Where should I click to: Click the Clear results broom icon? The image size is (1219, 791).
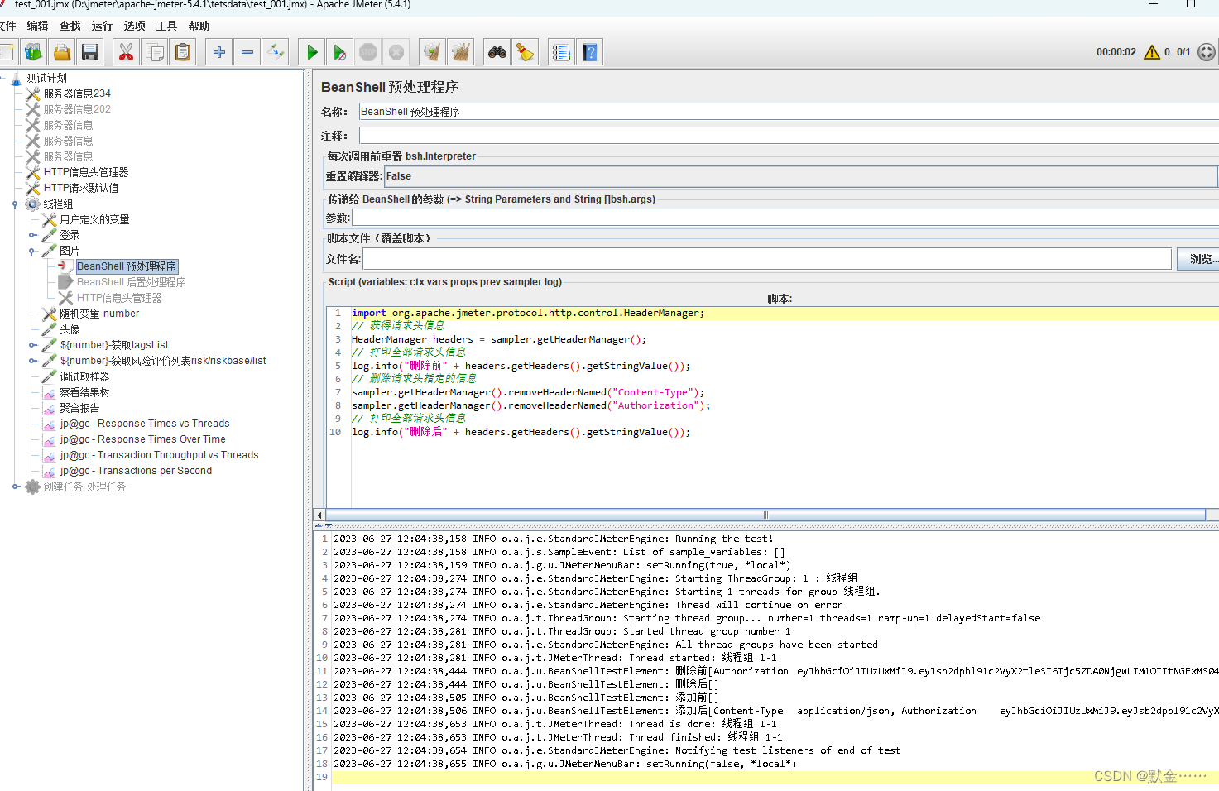click(432, 52)
